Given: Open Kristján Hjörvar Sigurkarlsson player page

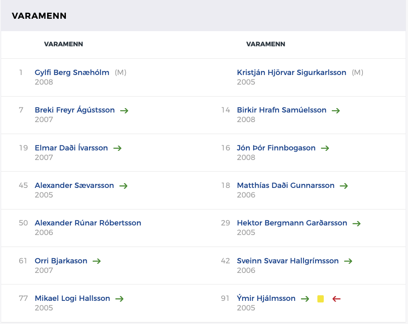Looking at the screenshot, I should coord(291,73).
